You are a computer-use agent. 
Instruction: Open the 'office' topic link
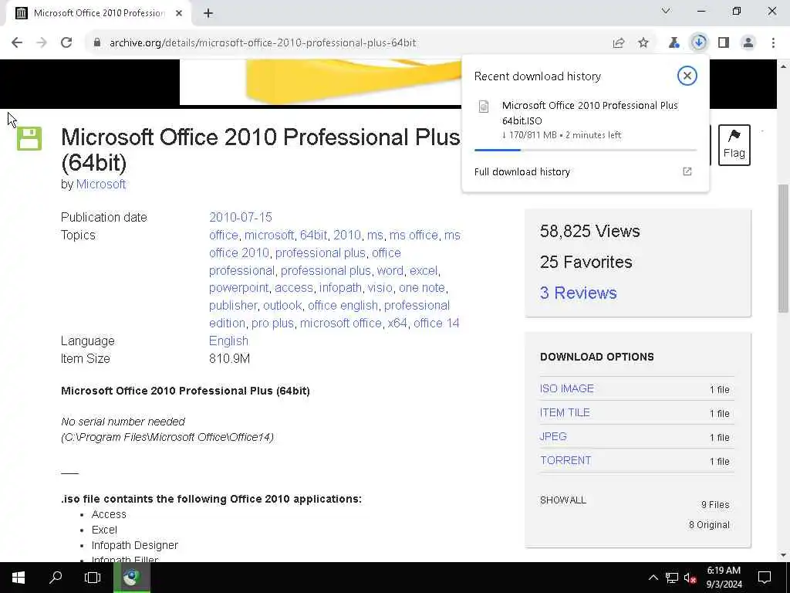[223, 235]
